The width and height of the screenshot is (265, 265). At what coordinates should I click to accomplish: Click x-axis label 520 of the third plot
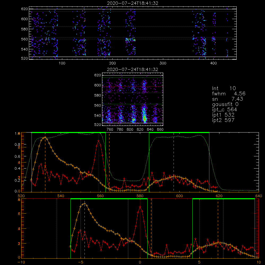[21, 196]
